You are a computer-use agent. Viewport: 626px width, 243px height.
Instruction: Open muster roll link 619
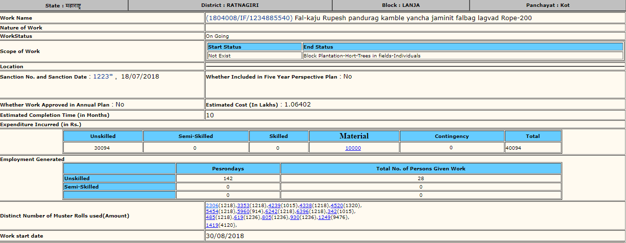pyautogui.click(x=238, y=217)
